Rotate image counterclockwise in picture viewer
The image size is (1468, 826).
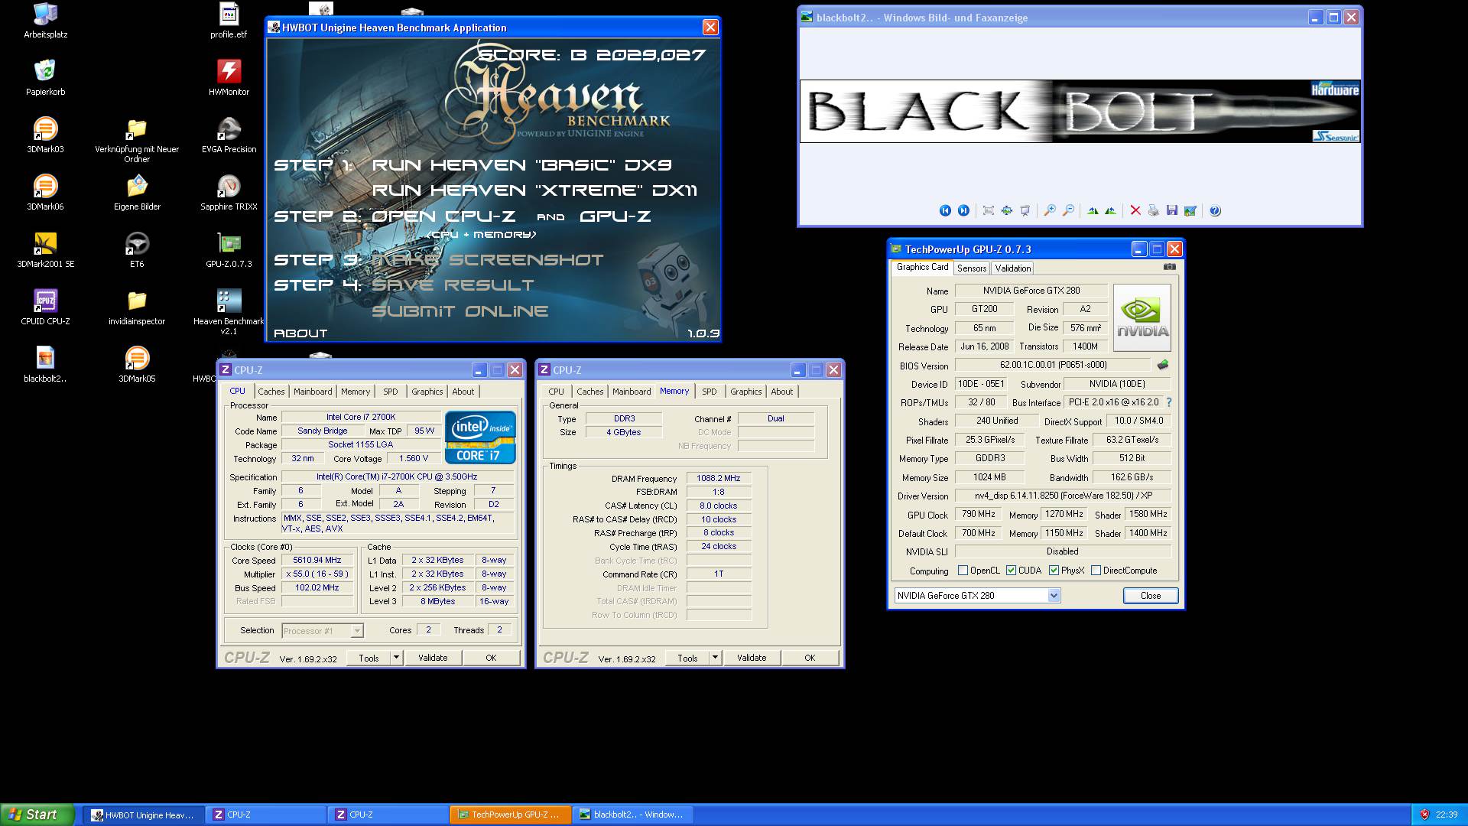pos(1110,210)
